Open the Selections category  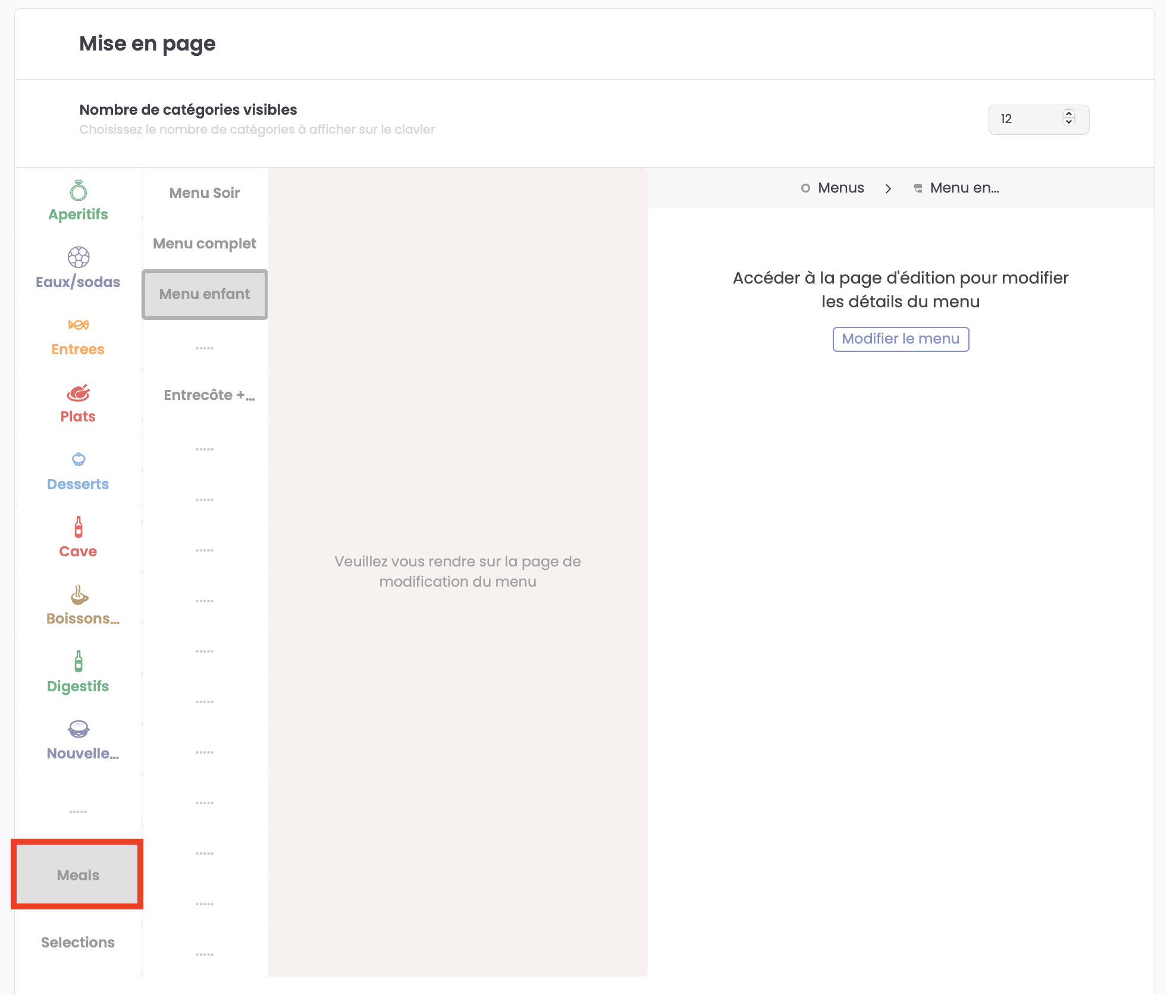pos(77,942)
